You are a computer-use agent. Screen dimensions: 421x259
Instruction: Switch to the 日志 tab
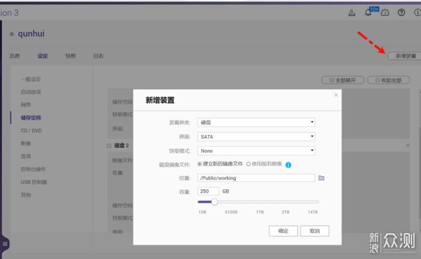pyautogui.click(x=99, y=56)
